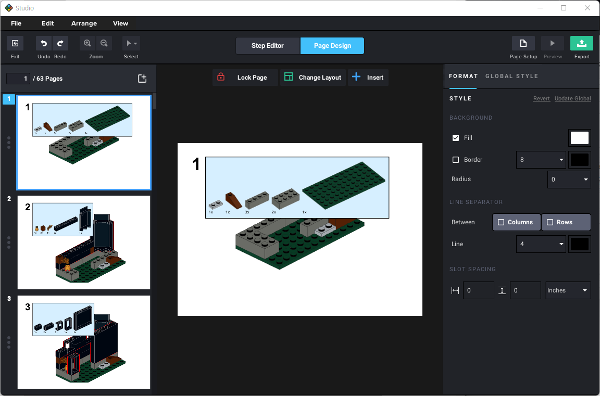This screenshot has width=600, height=396.
Task: Grab the drag handle beside page 2
Action: tap(9, 242)
